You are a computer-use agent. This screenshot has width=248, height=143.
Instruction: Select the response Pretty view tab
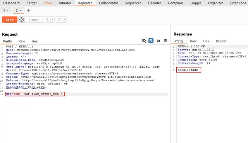pyautogui.click(x=179, y=41)
